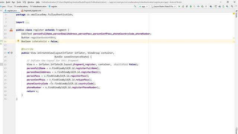Collapse the onCreateView method fold at line 20
This screenshot has height=134, width=238.
(x=15, y=57)
